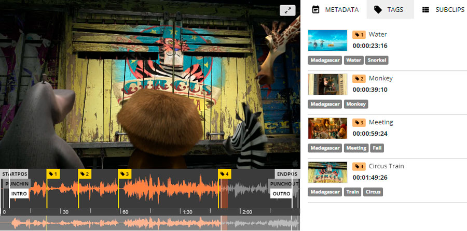Click the Madagascar keyword under Water

325,60
